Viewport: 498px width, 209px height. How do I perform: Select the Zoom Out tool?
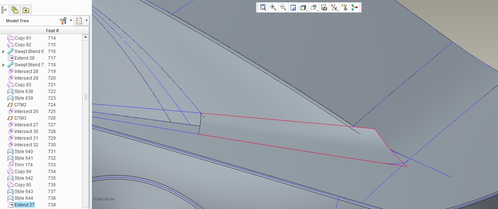(283, 7)
